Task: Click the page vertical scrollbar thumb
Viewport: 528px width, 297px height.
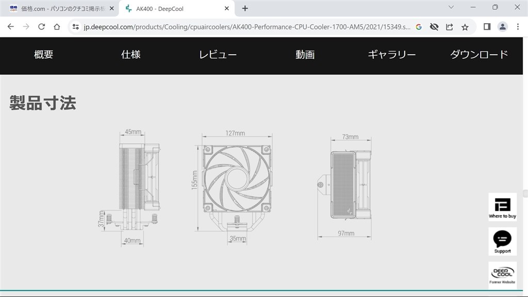Action: click(525, 193)
